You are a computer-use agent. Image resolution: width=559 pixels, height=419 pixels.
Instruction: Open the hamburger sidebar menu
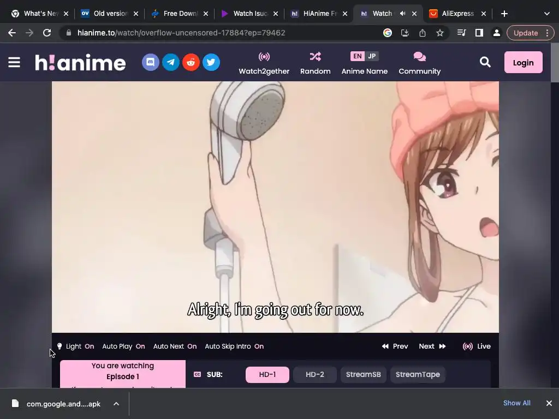pos(14,62)
